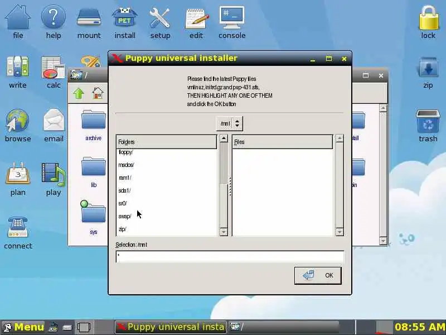446x335 pixels.
Task: Click the green up-arrow in file manager
Action: click(79, 93)
